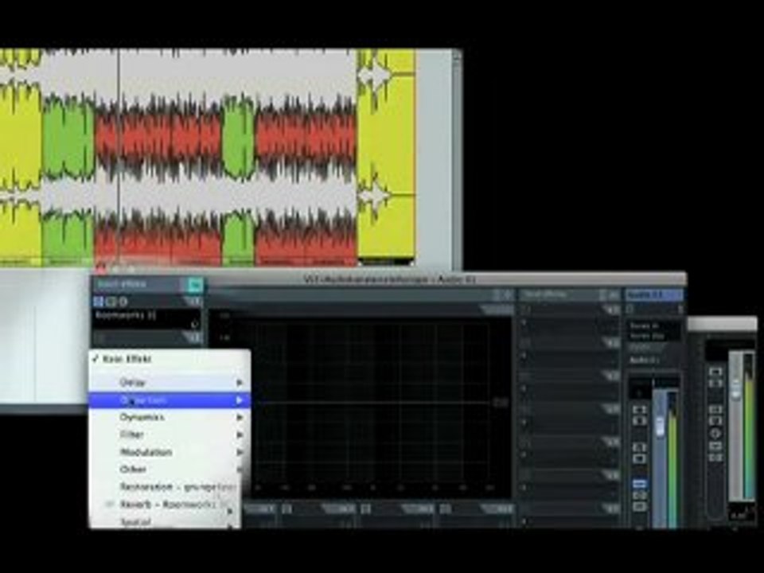Open the Delay effects submenu
This screenshot has width=764, height=573.
(x=169, y=383)
